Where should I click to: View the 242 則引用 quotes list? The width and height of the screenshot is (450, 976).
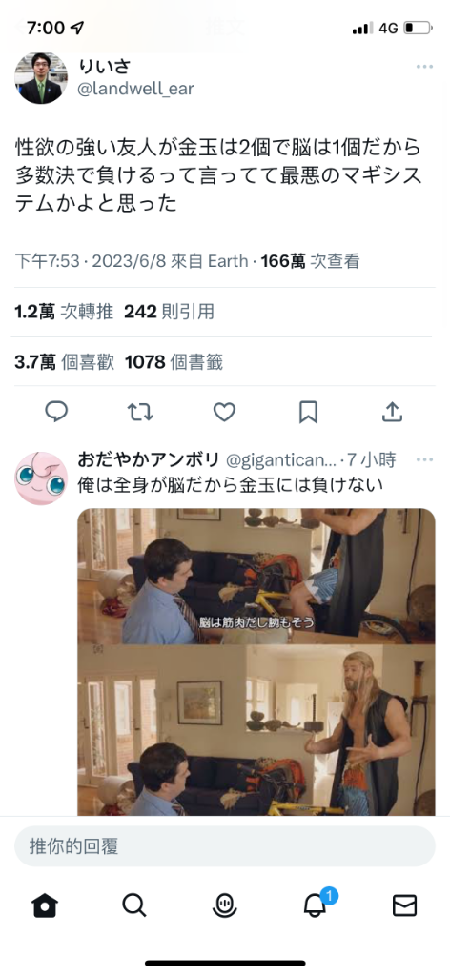[x=170, y=312]
